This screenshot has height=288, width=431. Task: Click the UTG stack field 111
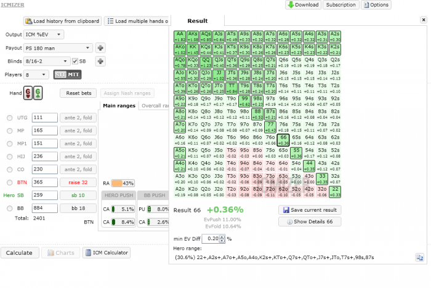(x=44, y=118)
